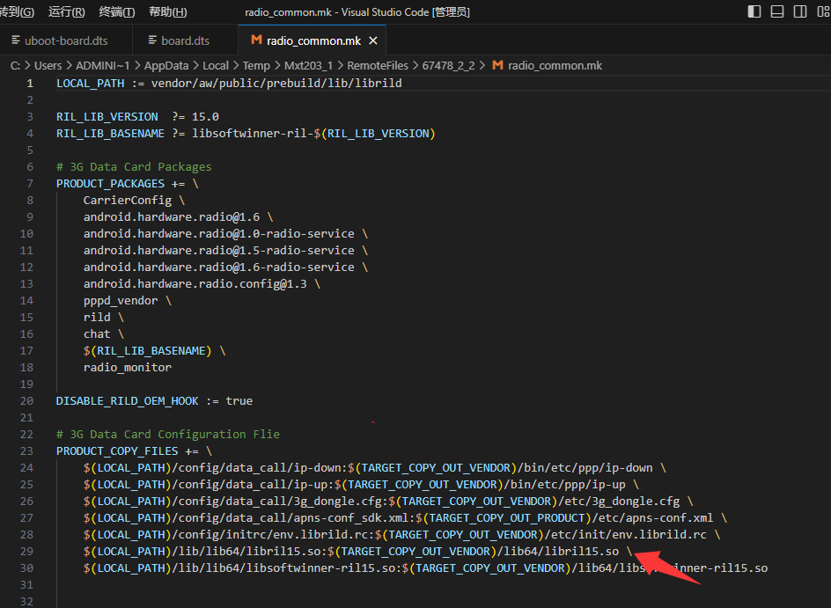Open the 运行(R) Run menu
The height and width of the screenshot is (608, 831).
click(67, 11)
